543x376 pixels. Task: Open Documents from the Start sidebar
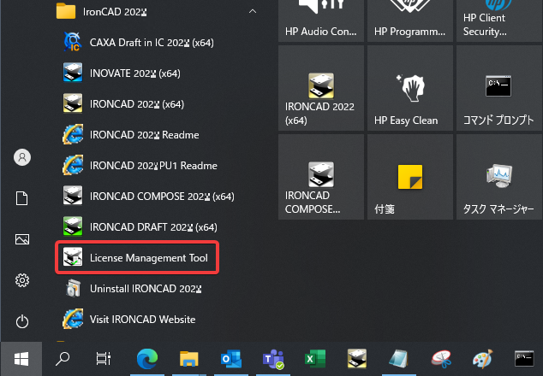[21, 198]
